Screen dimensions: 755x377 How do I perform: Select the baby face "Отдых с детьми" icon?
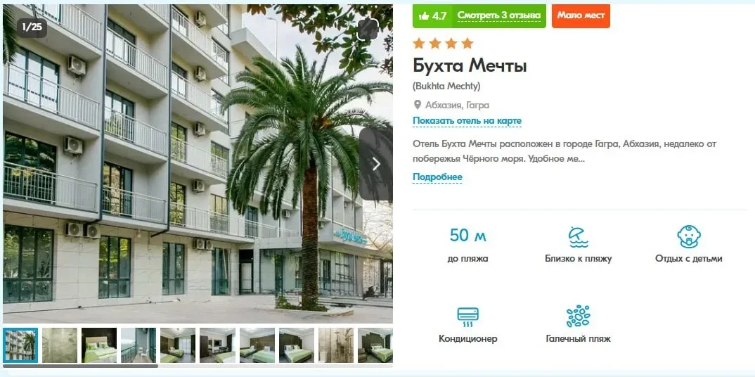click(x=688, y=236)
